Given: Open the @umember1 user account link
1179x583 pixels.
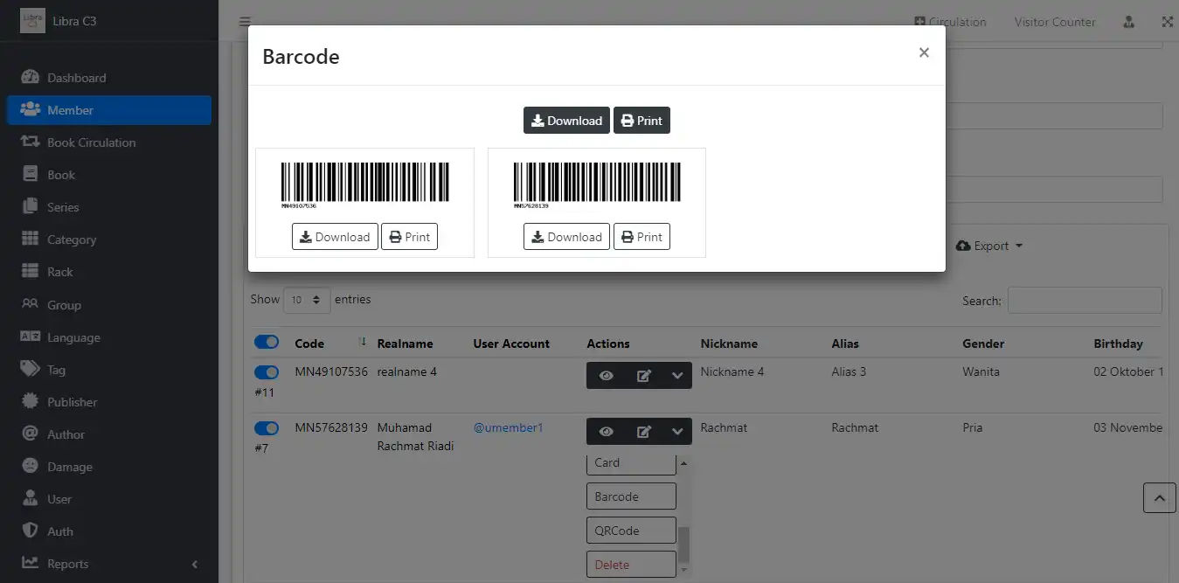Looking at the screenshot, I should pyautogui.click(x=508, y=428).
